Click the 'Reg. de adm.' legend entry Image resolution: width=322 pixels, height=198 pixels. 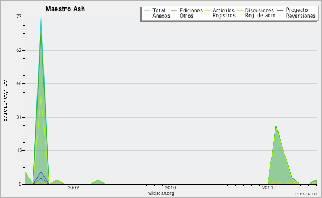[261, 16]
